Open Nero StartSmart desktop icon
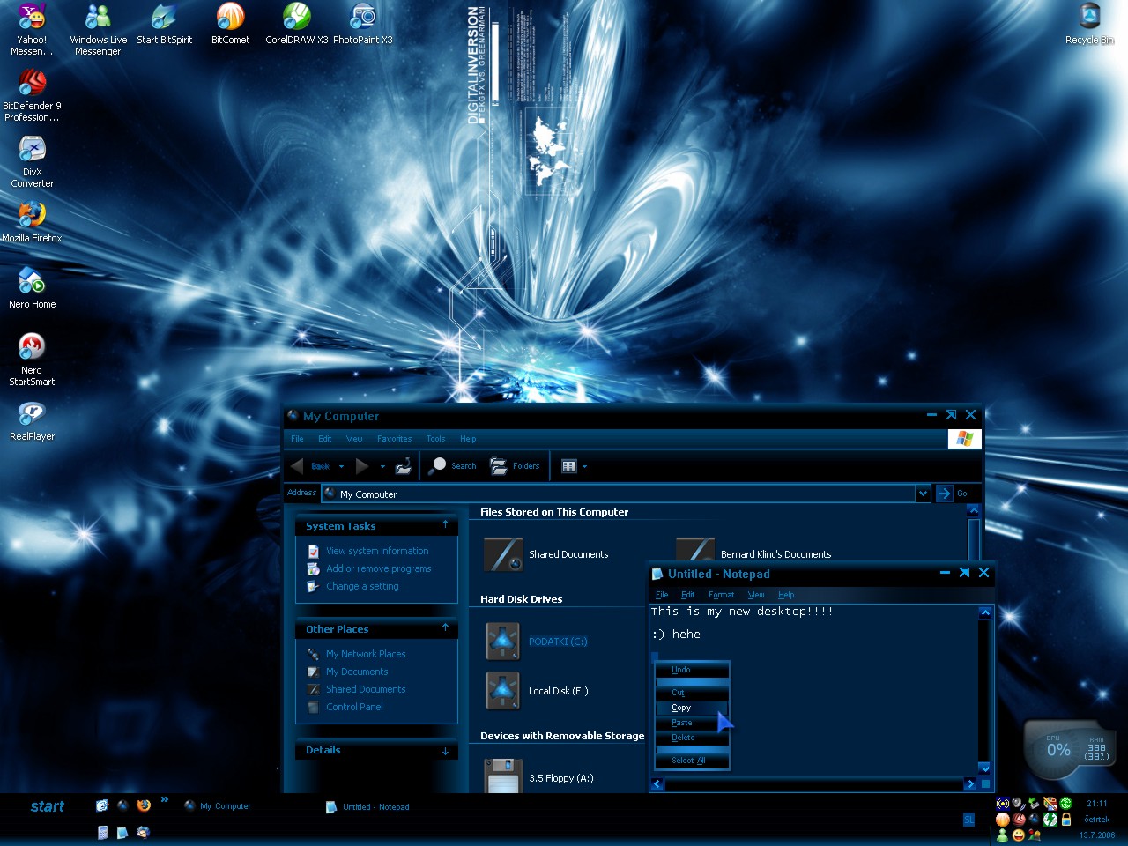The image size is (1128, 846). [32, 360]
